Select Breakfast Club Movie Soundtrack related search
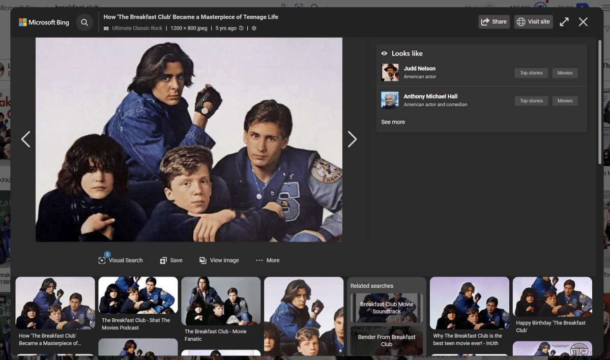 pyautogui.click(x=387, y=308)
